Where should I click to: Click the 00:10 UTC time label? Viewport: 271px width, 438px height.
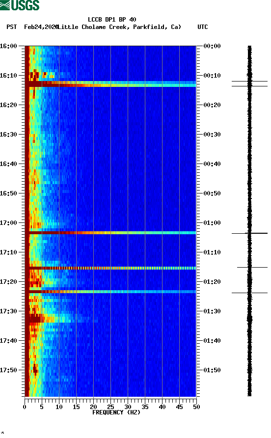[212, 76]
